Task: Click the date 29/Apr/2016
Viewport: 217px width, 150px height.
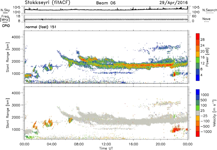Action: pyautogui.click(x=174, y=2)
